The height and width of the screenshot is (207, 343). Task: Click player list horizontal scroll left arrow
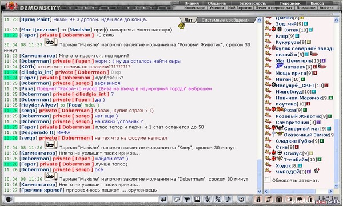tap(266, 192)
